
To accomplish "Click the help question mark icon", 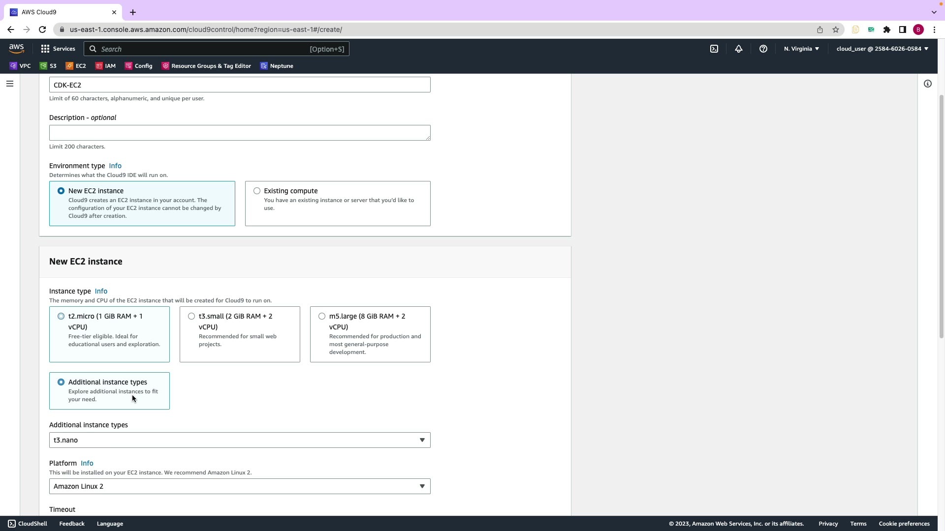I will (x=763, y=49).
